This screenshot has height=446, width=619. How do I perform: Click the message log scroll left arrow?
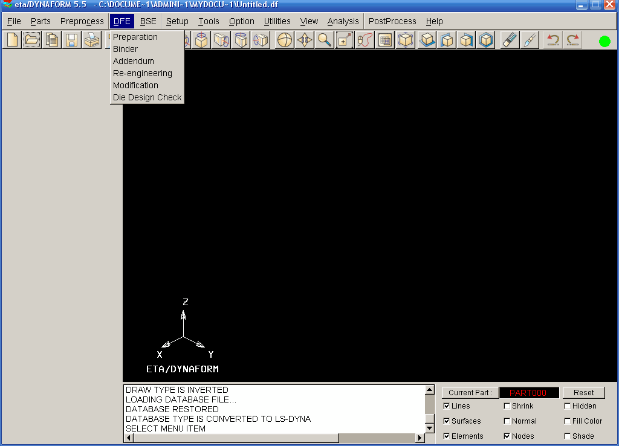pos(129,438)
